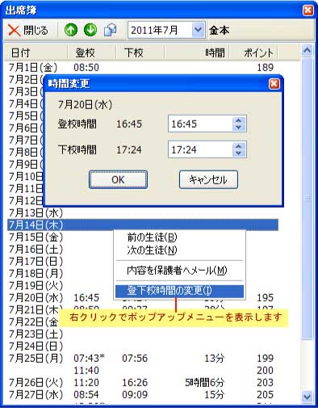Click the 203 point value
This screenshot has height=408, width=318.
click(266, 383)
